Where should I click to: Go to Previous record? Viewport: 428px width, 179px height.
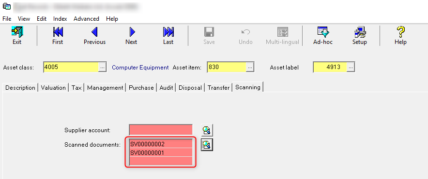(95, 36)
